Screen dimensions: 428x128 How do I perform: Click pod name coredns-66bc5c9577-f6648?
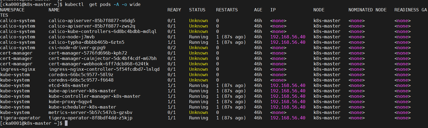[81, 80]
